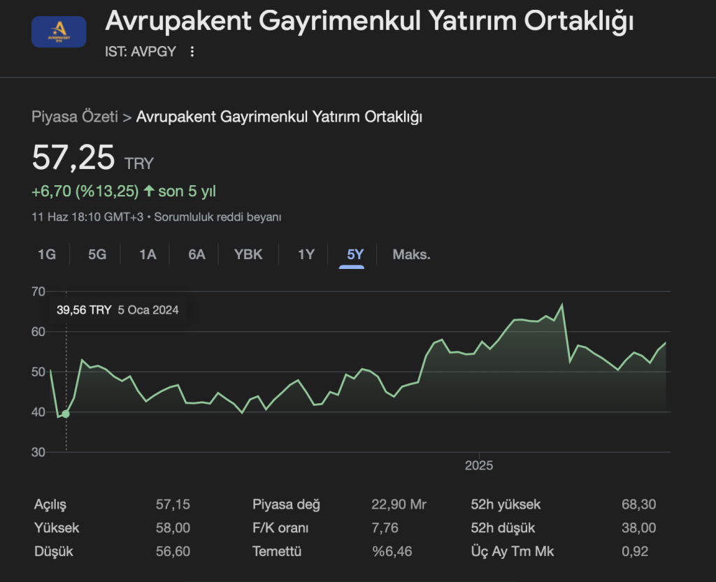Select the 1G time range tab
Viewport: 716px width, 582px height.
[x=47, y=254]
